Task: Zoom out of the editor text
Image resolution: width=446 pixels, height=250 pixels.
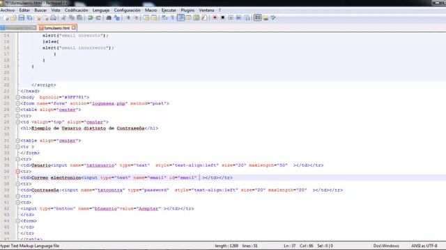Action: coord(137,18)
